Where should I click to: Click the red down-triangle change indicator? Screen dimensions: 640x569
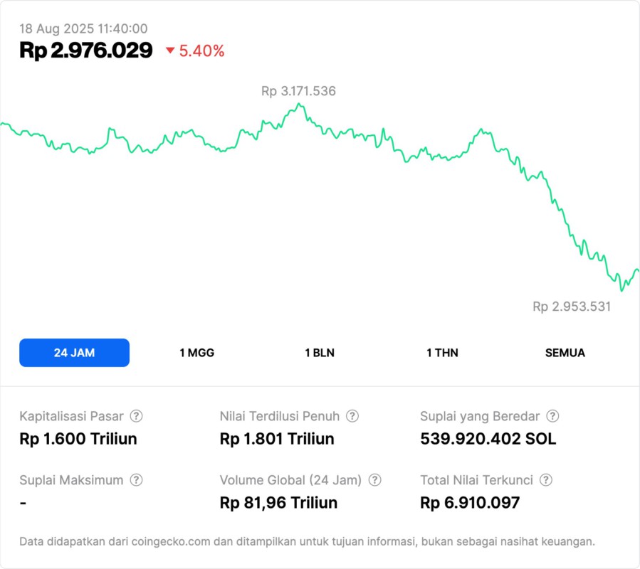click(x=170, y=50)
